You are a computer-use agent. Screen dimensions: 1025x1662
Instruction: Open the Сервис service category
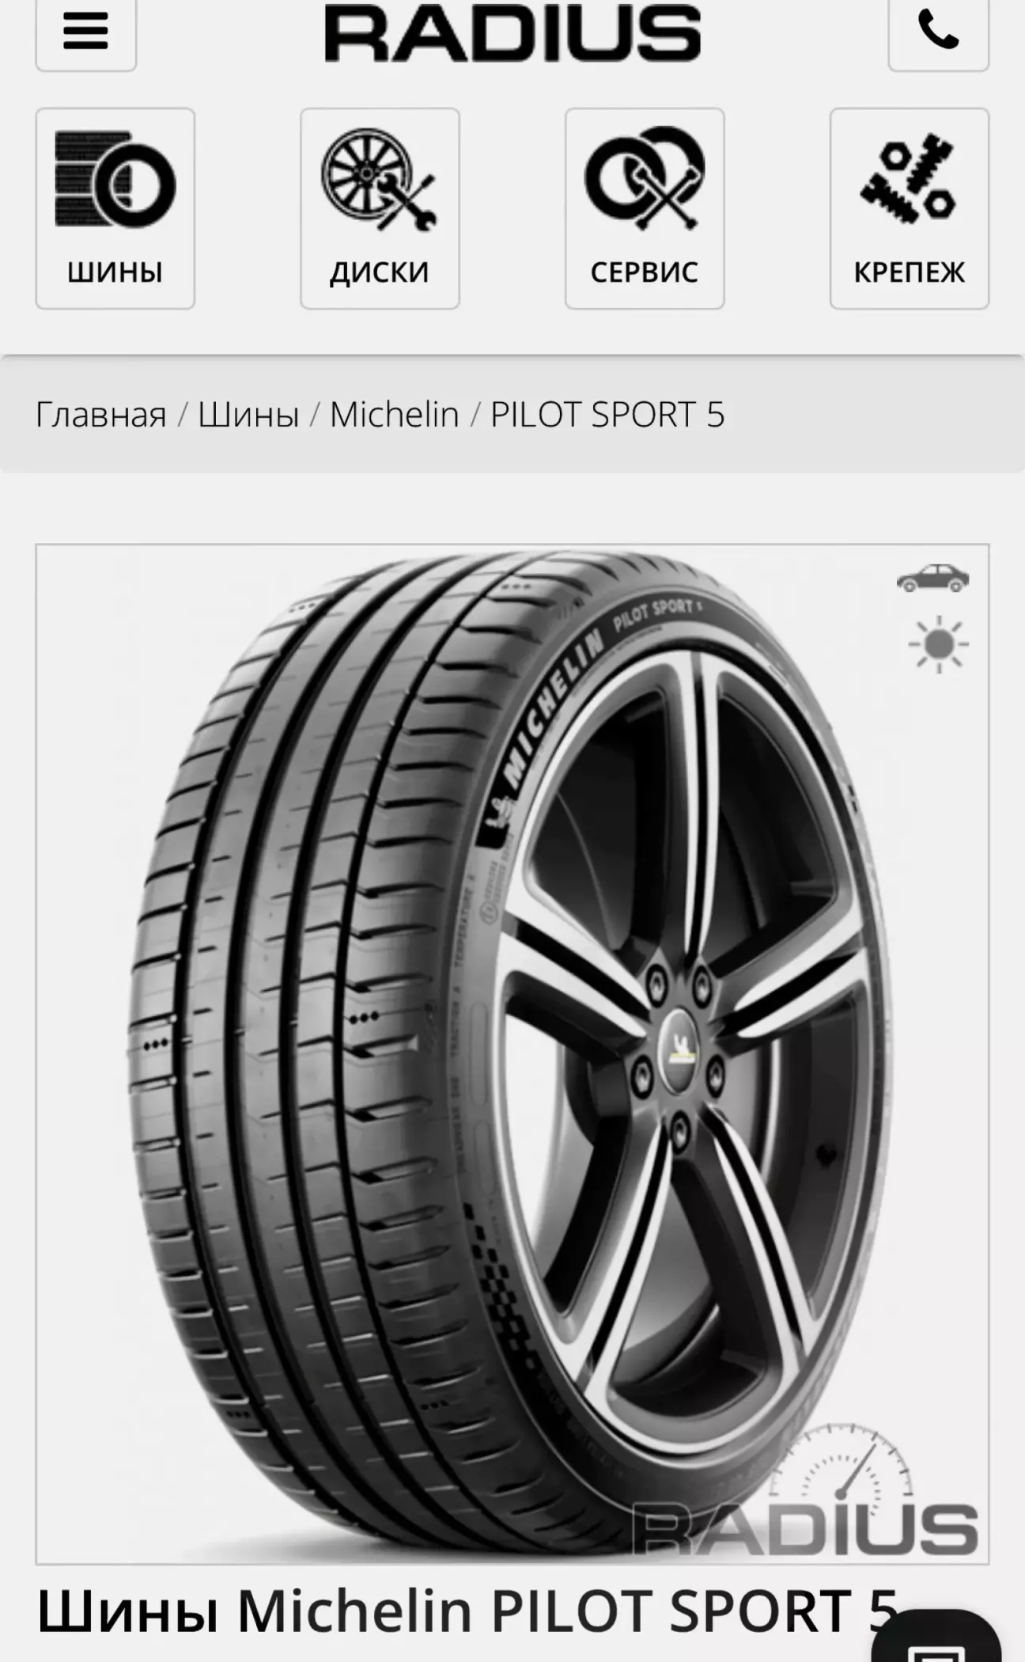645,208
